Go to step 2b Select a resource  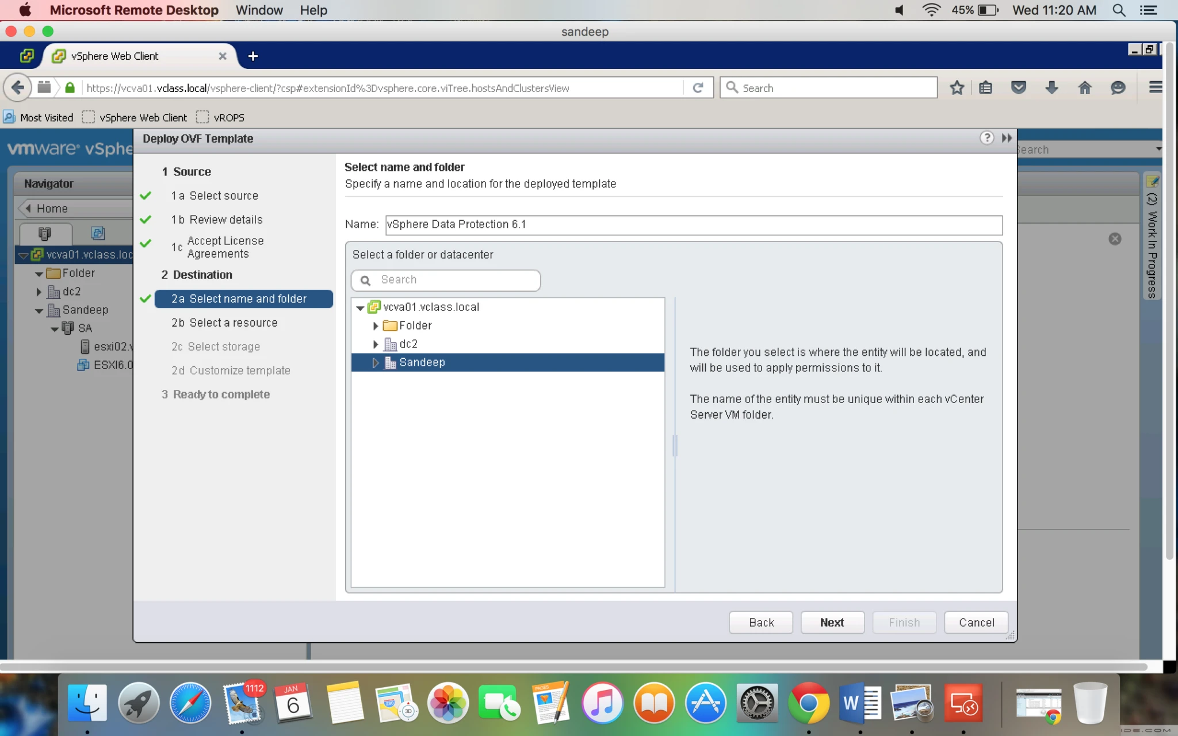coord(224,323)
